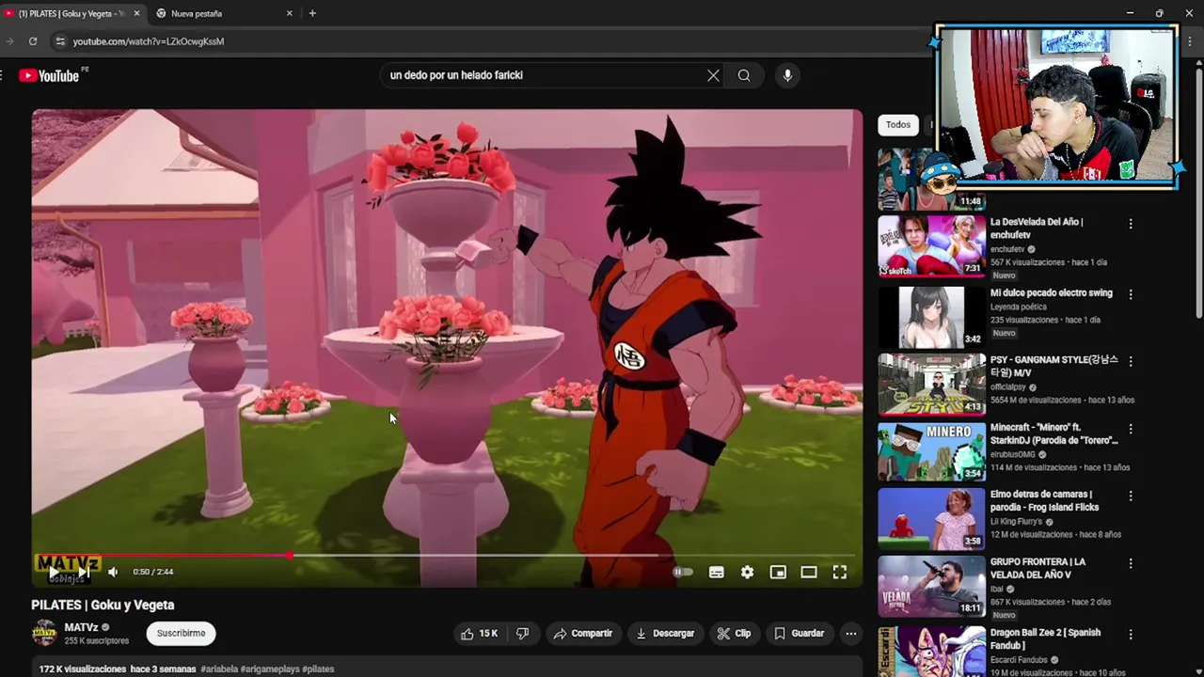The height and width of the screenshot is (677, 1204).
Task: Close the Nueva pestaña tab
Action: [290, 14]
